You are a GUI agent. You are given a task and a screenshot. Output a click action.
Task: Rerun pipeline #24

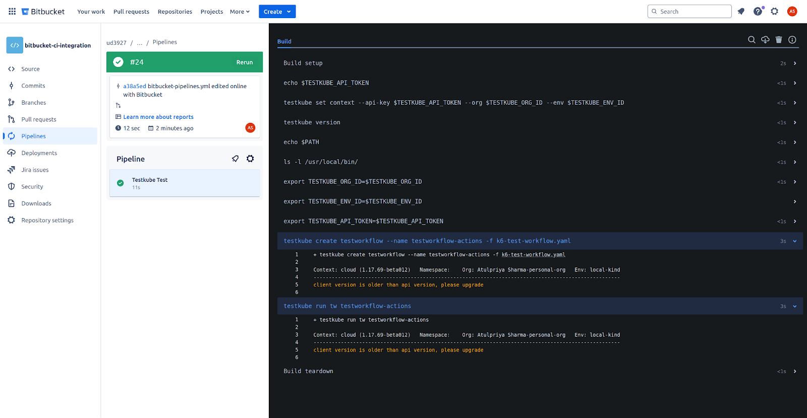[x=245, y=62]
